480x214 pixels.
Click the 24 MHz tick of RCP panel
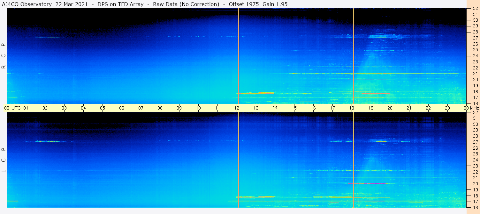click(475, 56)
